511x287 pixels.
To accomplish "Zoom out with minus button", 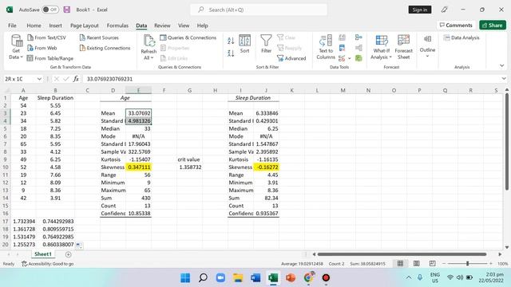I will pos(444,263).
